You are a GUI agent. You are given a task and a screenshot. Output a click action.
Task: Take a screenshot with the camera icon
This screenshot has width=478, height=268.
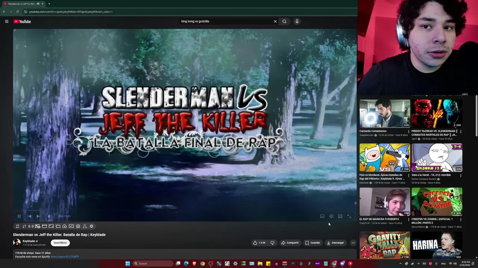(x=78, y=226)
